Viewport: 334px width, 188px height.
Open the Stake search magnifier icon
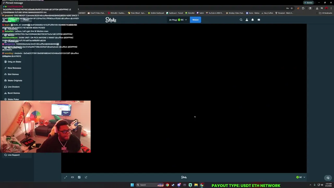coord(241,20)
